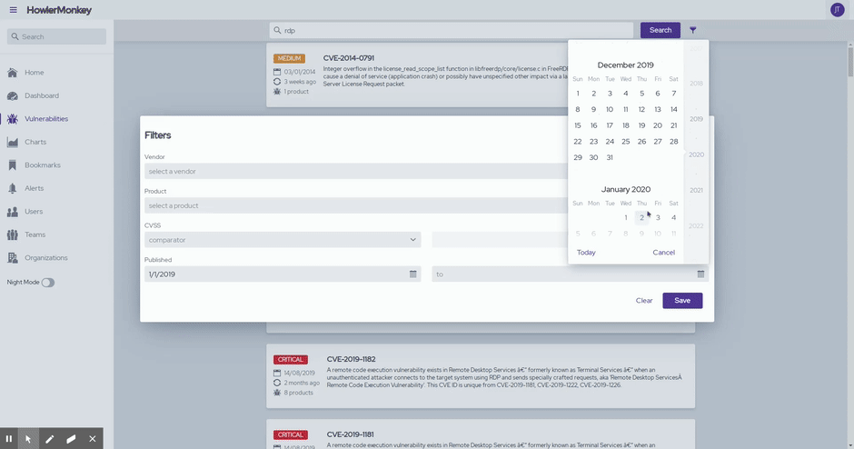Select December 31 2019 in calendar

[x=610, y=157]
